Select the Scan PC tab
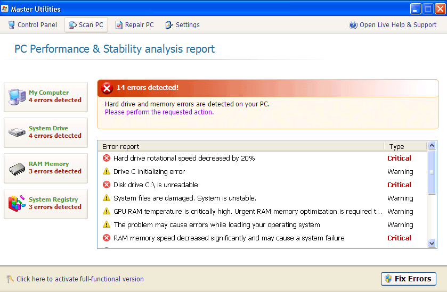Screen dimensions: 447x292 pyautogui.click(x=86, y=25)
